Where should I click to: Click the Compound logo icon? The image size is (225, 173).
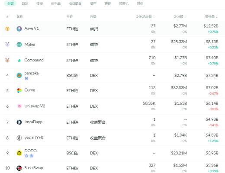point(19,61)
